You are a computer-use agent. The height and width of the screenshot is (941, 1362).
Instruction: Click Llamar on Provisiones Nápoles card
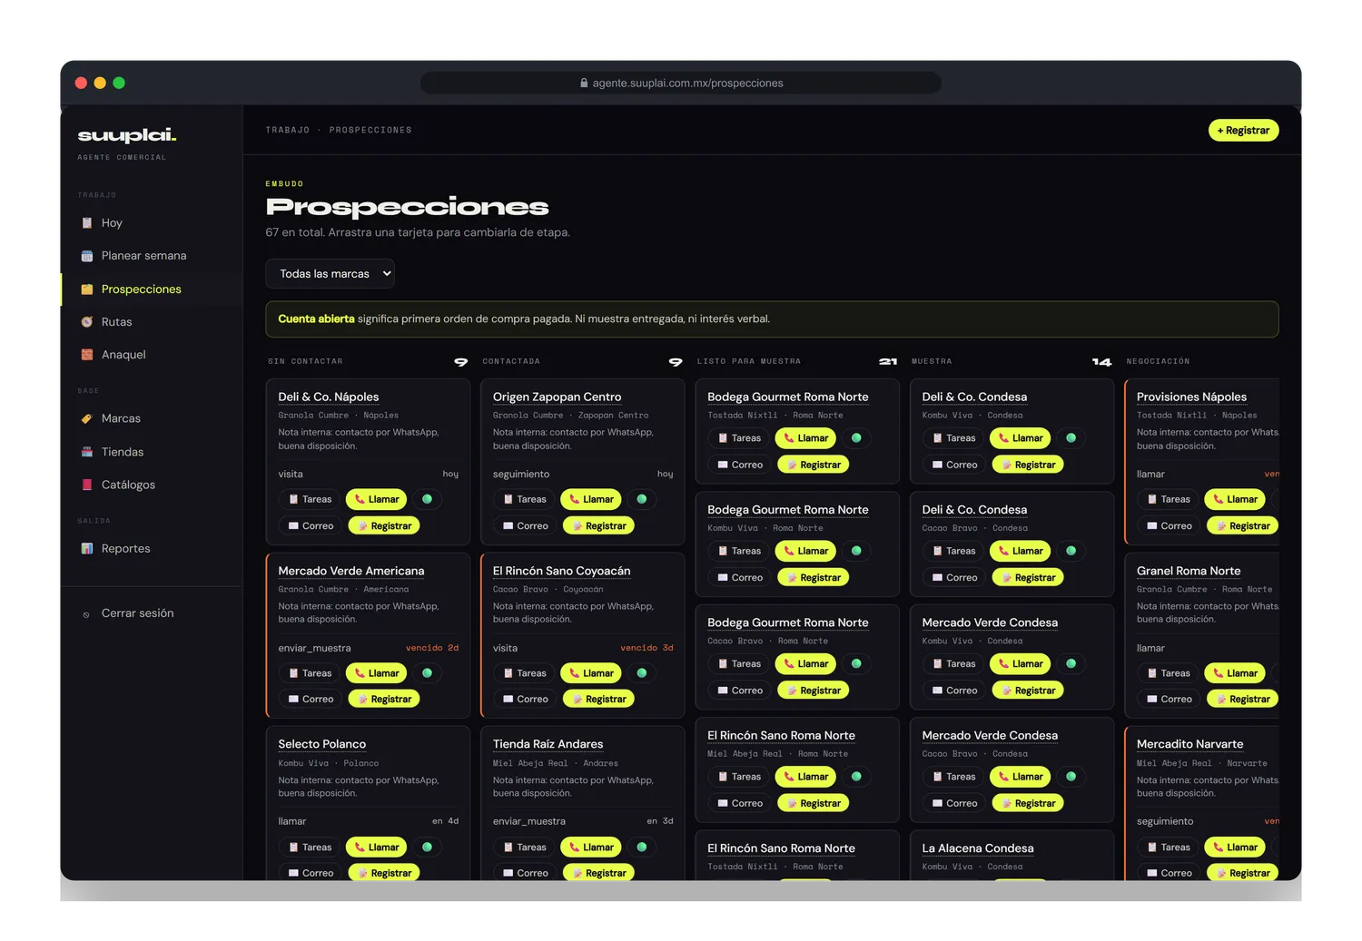click(1235, 499)
